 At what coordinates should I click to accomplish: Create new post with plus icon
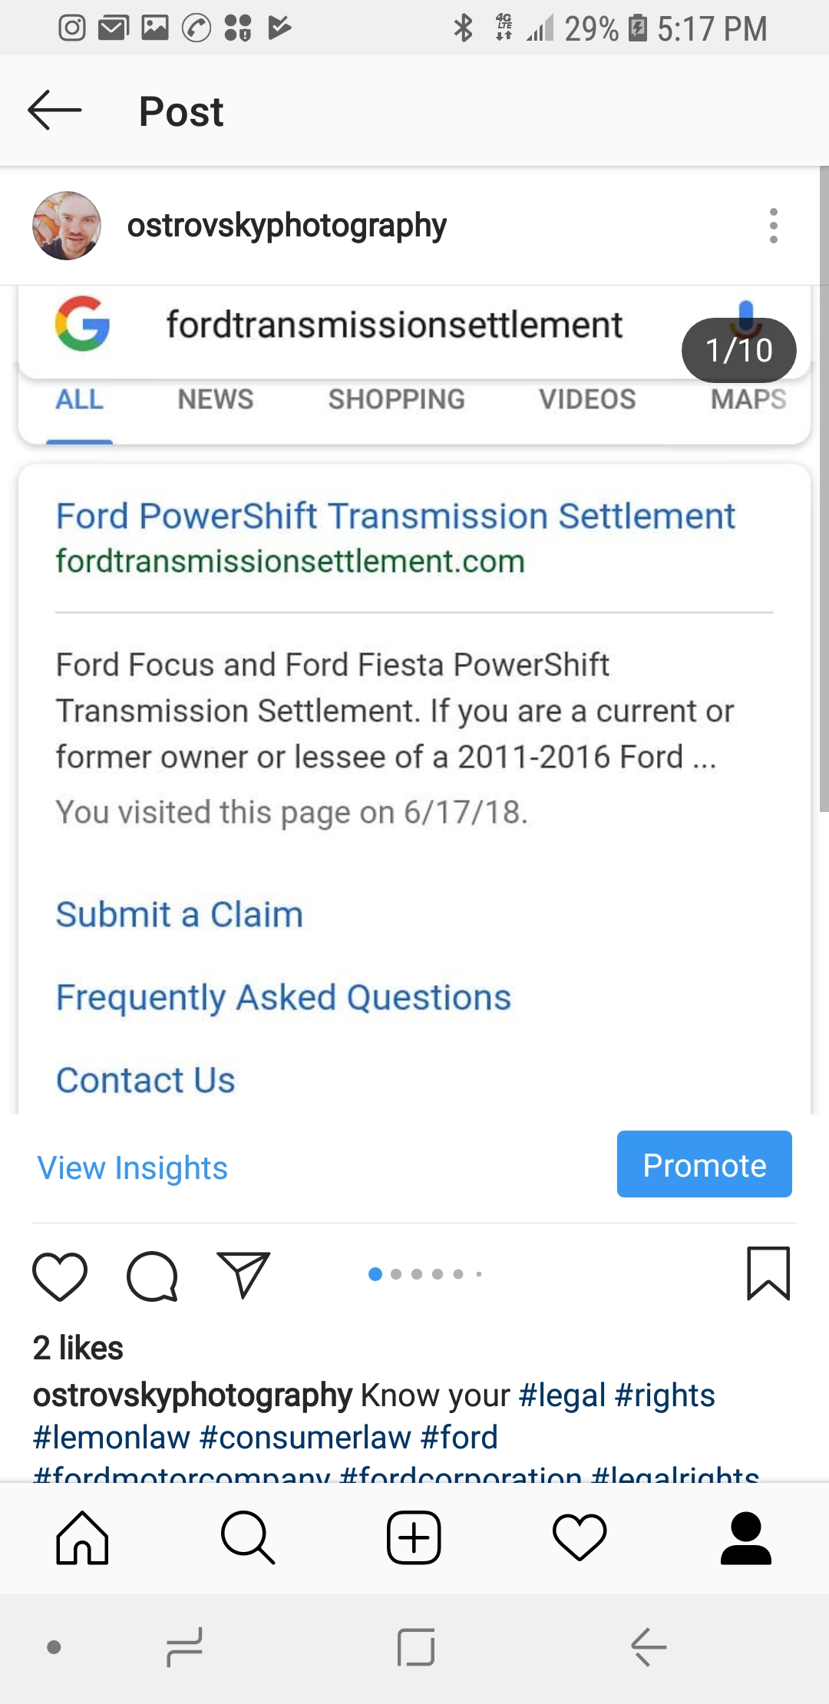coord(414,1537)
